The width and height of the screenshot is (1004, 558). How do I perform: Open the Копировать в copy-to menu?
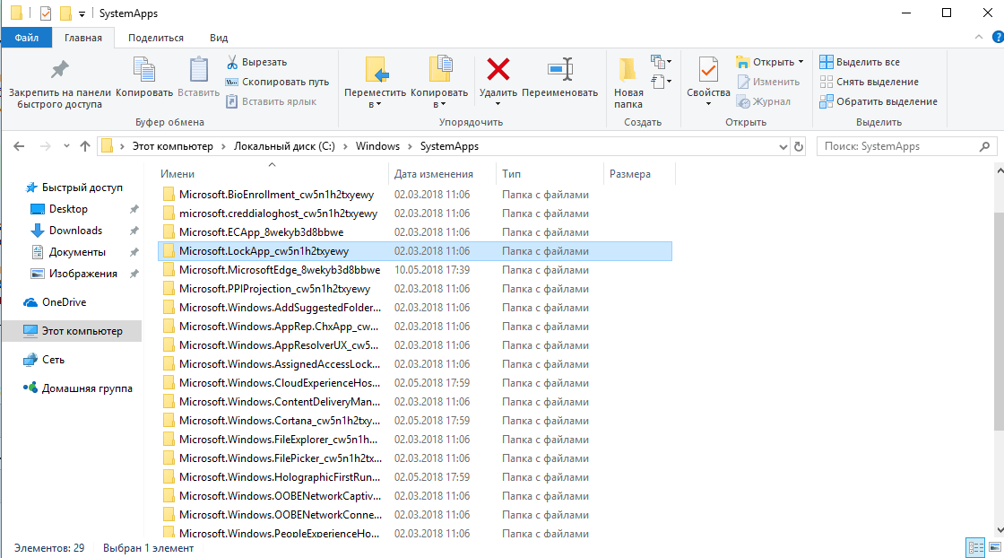tap(439, 82)
